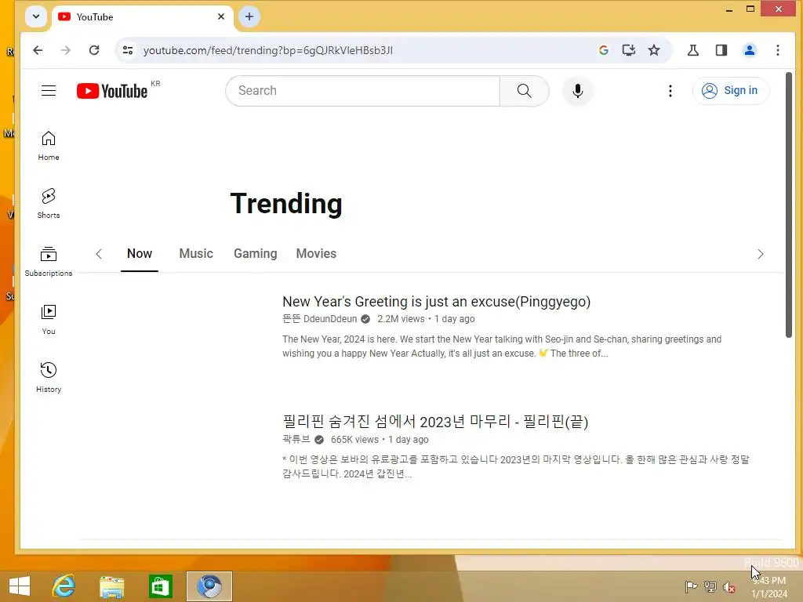803x602 pixels.
Task: Go back with browser back arrow
Action: (x=38, y=50)
